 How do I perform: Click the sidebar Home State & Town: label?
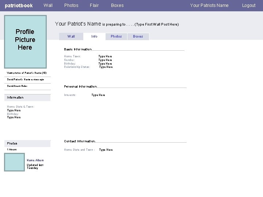pyautogui.click(x=20, y=107)
